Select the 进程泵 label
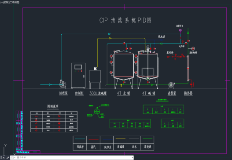This screenshot has height=160, width=232. pos(172,93)
